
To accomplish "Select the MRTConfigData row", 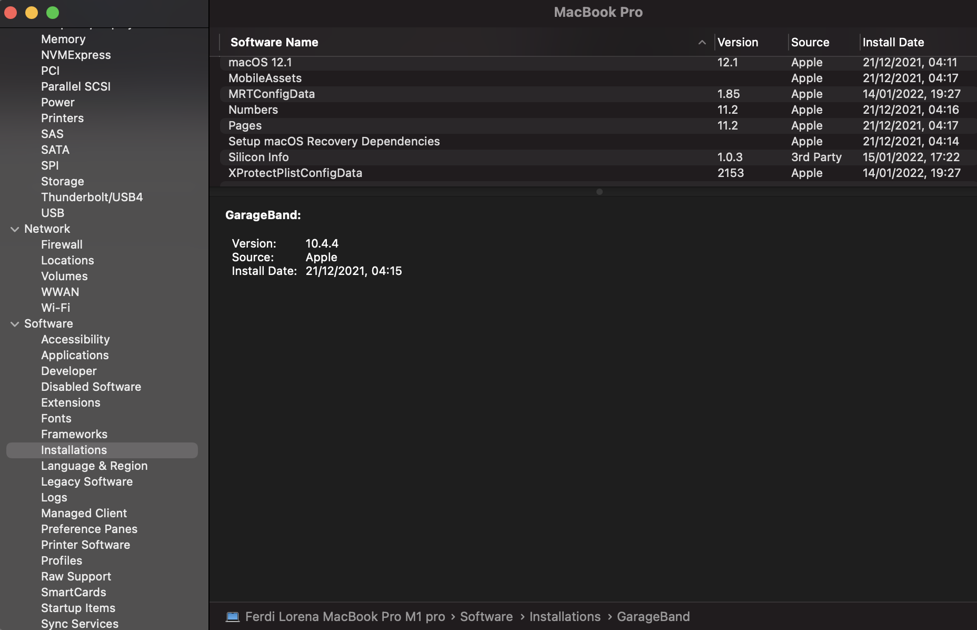I will point(599,94).
